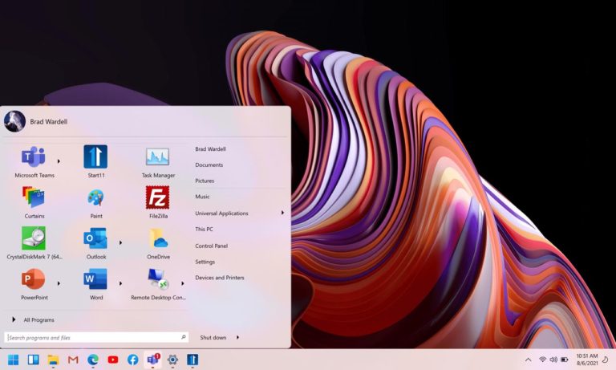Click the Brad Wardell name in header
This screenshot has width=616, height=370.
[x=49, y=121]
